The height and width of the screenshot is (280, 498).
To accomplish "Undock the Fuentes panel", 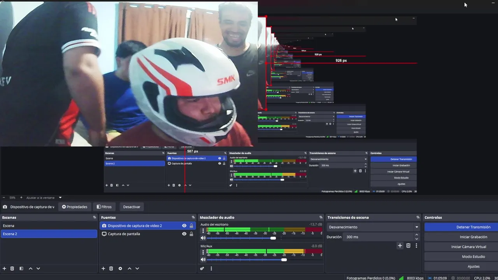I will coord(193,217).
